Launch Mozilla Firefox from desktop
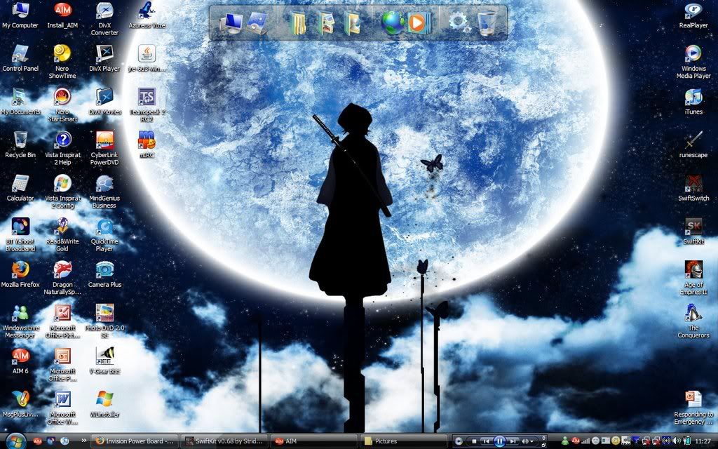 click(x=20, y=275)
